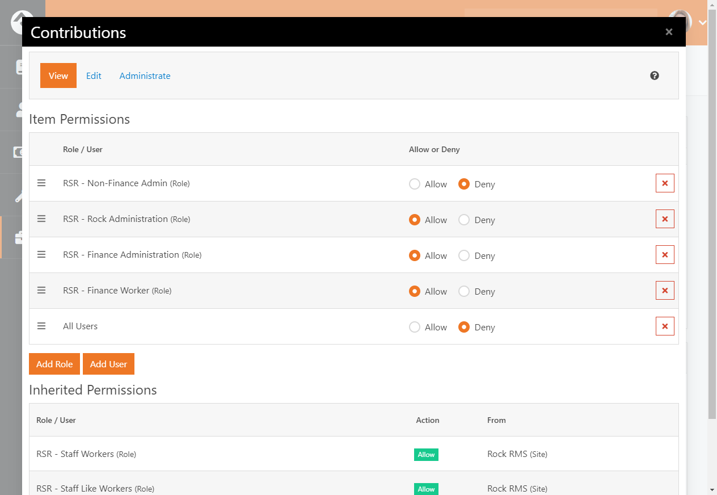This screenshot has width=717, height=495.
Task: Select Allow for RSR - Rock Administration
Action: 415,220
